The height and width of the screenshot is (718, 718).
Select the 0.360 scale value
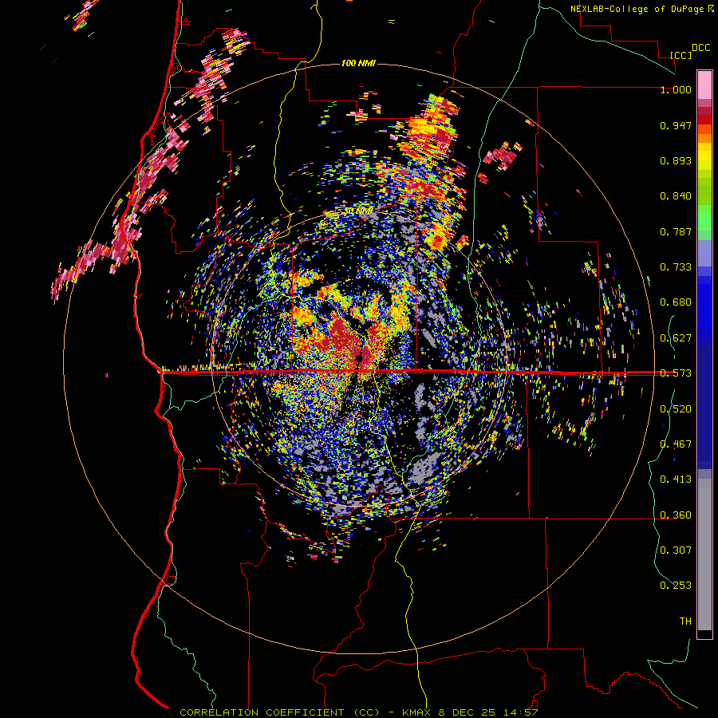click(x=676, y=515)
